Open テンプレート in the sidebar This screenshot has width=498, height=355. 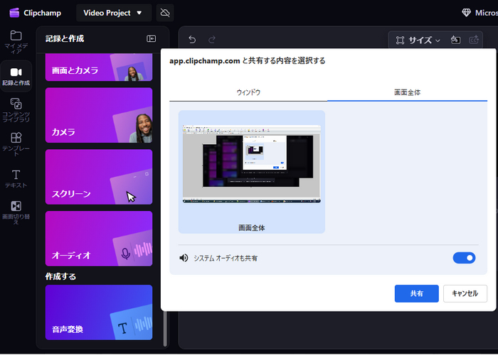click(x=16, y=145)
